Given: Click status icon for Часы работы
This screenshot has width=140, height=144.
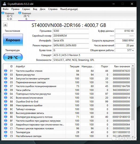Looking at the screenshot, I should [6, 90].
